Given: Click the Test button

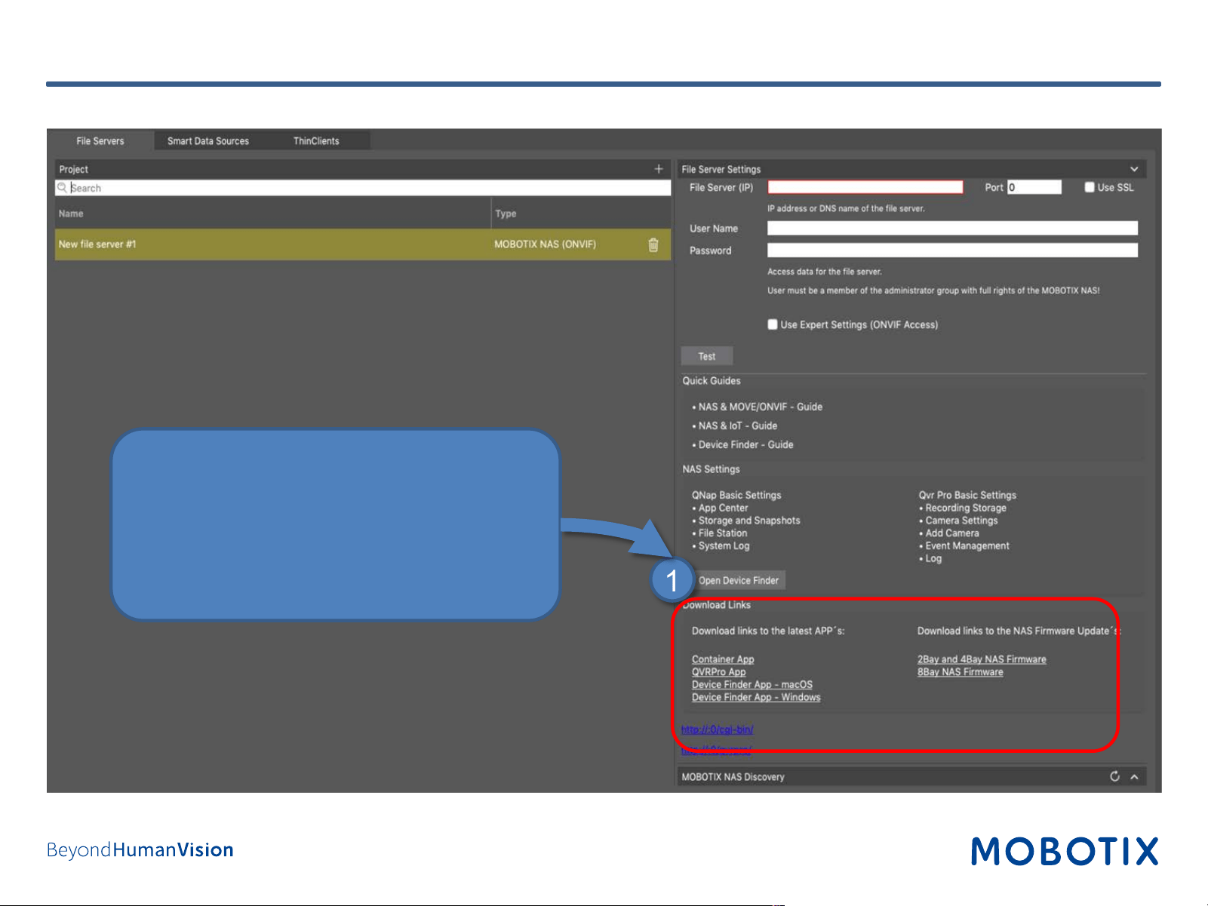Looking at the screenshot, I should [707, 356].
